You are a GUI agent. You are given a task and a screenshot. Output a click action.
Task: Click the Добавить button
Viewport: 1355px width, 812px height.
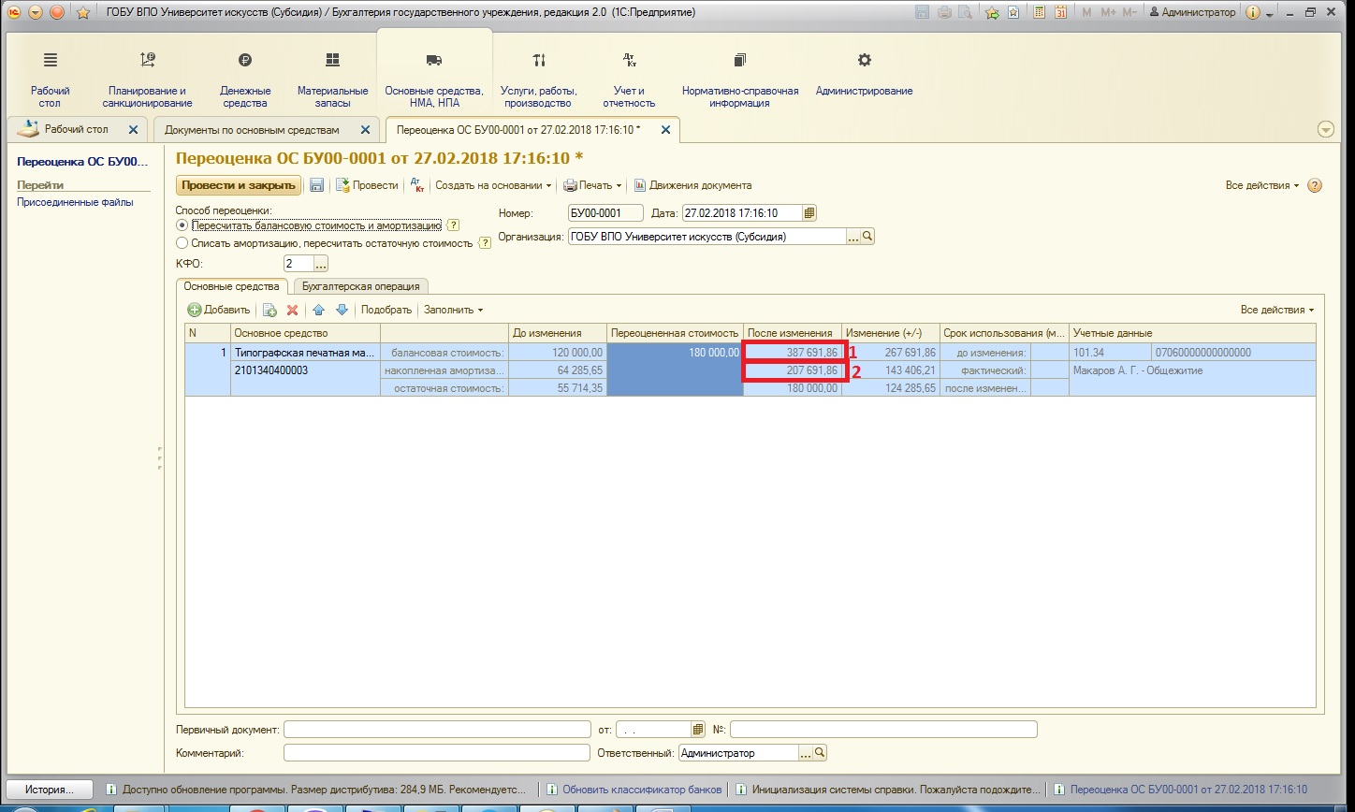(x=219, y=310)
